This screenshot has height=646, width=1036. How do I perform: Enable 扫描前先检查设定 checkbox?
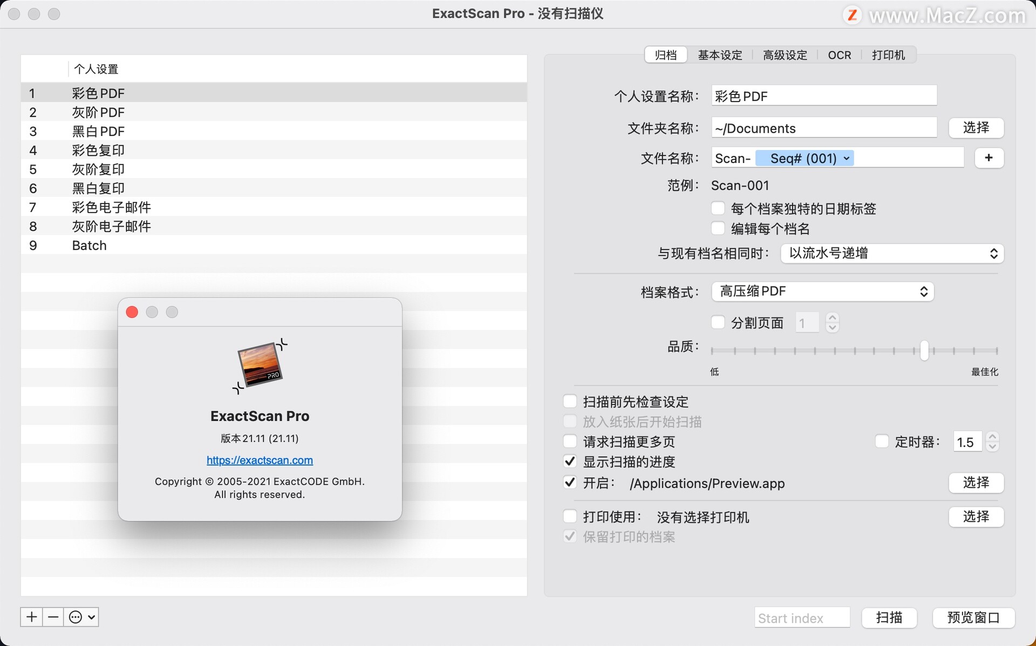tap(570, 401)
